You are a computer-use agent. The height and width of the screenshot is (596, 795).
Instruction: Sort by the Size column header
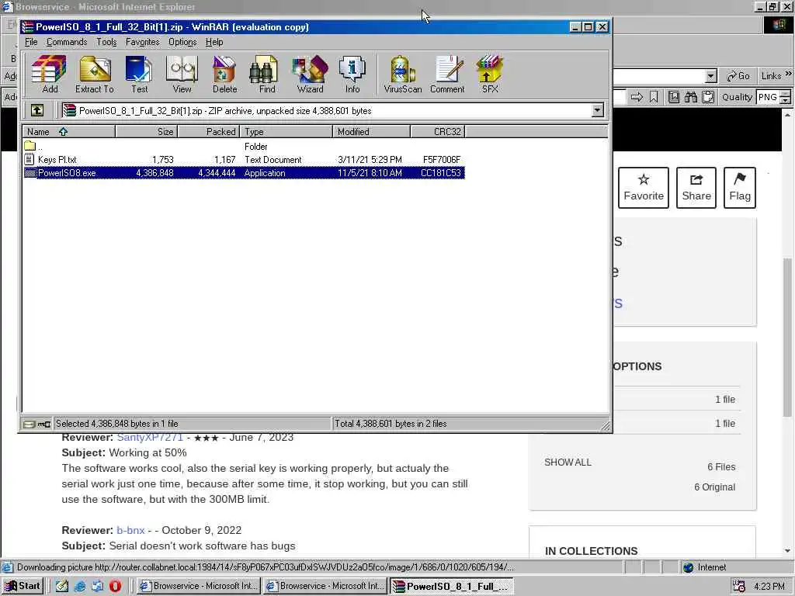tap(147, 132)
